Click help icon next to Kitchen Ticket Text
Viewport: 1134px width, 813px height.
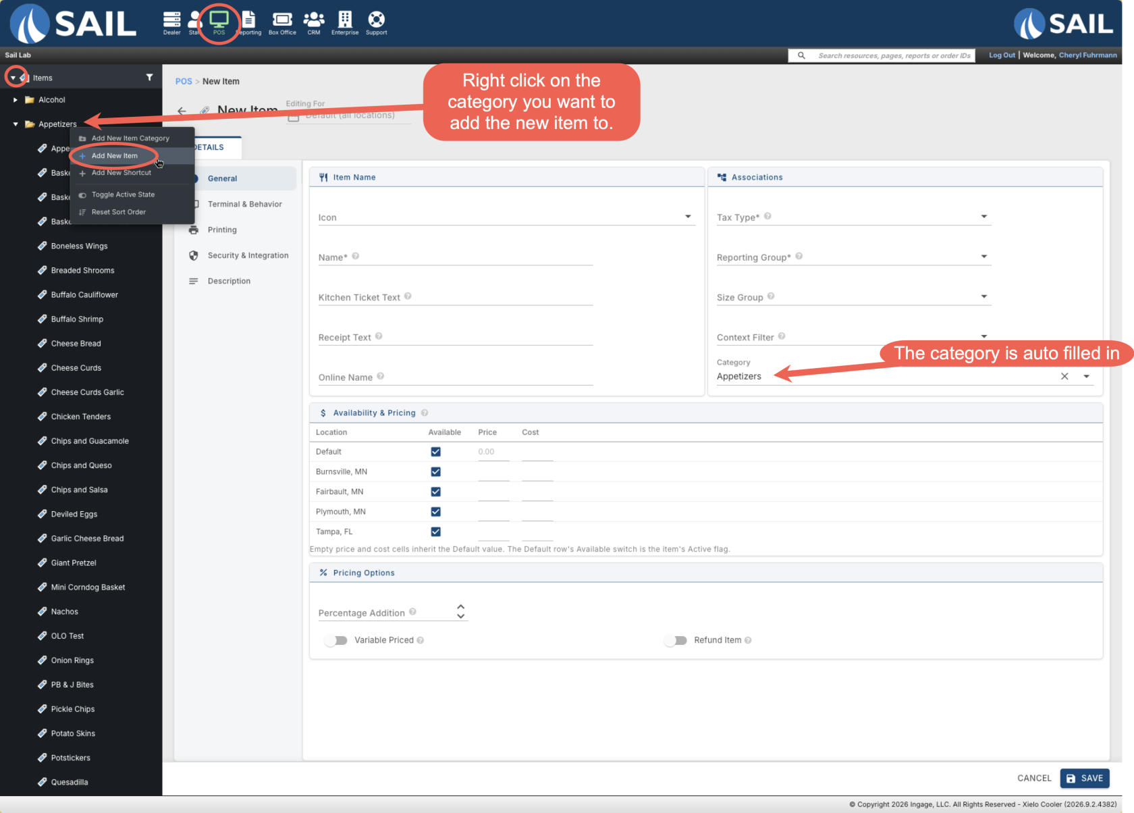pos(408,296)
